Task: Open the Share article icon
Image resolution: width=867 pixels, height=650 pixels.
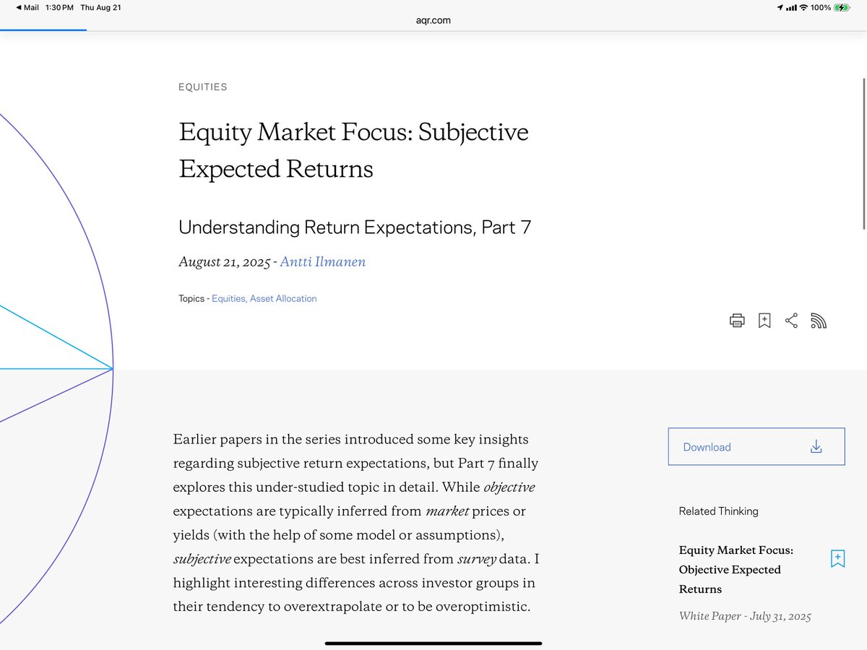Action: 791,320
